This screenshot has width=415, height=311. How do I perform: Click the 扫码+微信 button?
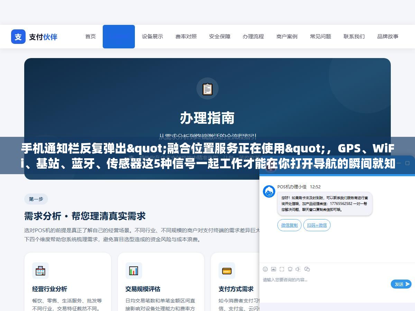pos(317,225)
